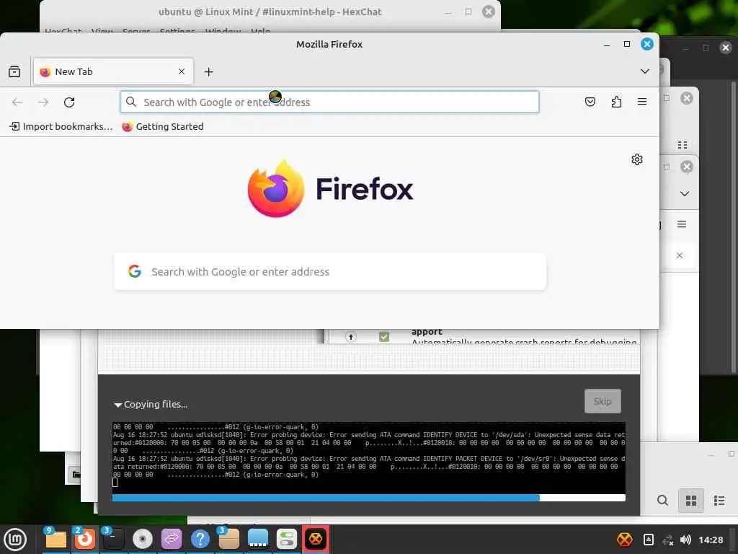Toggle the apport checkbox
Screen dimensions: 738x554
(384, 336)
